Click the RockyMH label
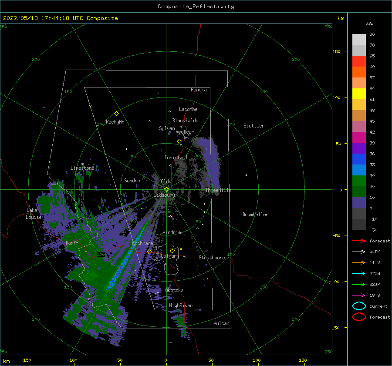 115,122
